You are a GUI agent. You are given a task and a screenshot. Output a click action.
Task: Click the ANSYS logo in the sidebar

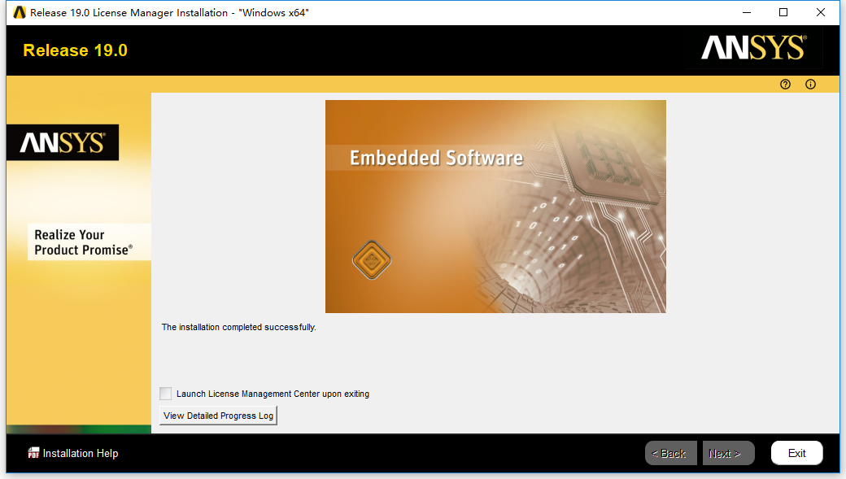(x=63, y=142)
